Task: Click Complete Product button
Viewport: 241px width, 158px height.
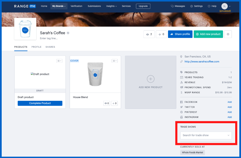Action: coord(40,103)
